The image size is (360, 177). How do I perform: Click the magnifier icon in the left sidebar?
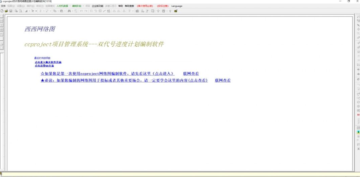(x=1, y=43)
